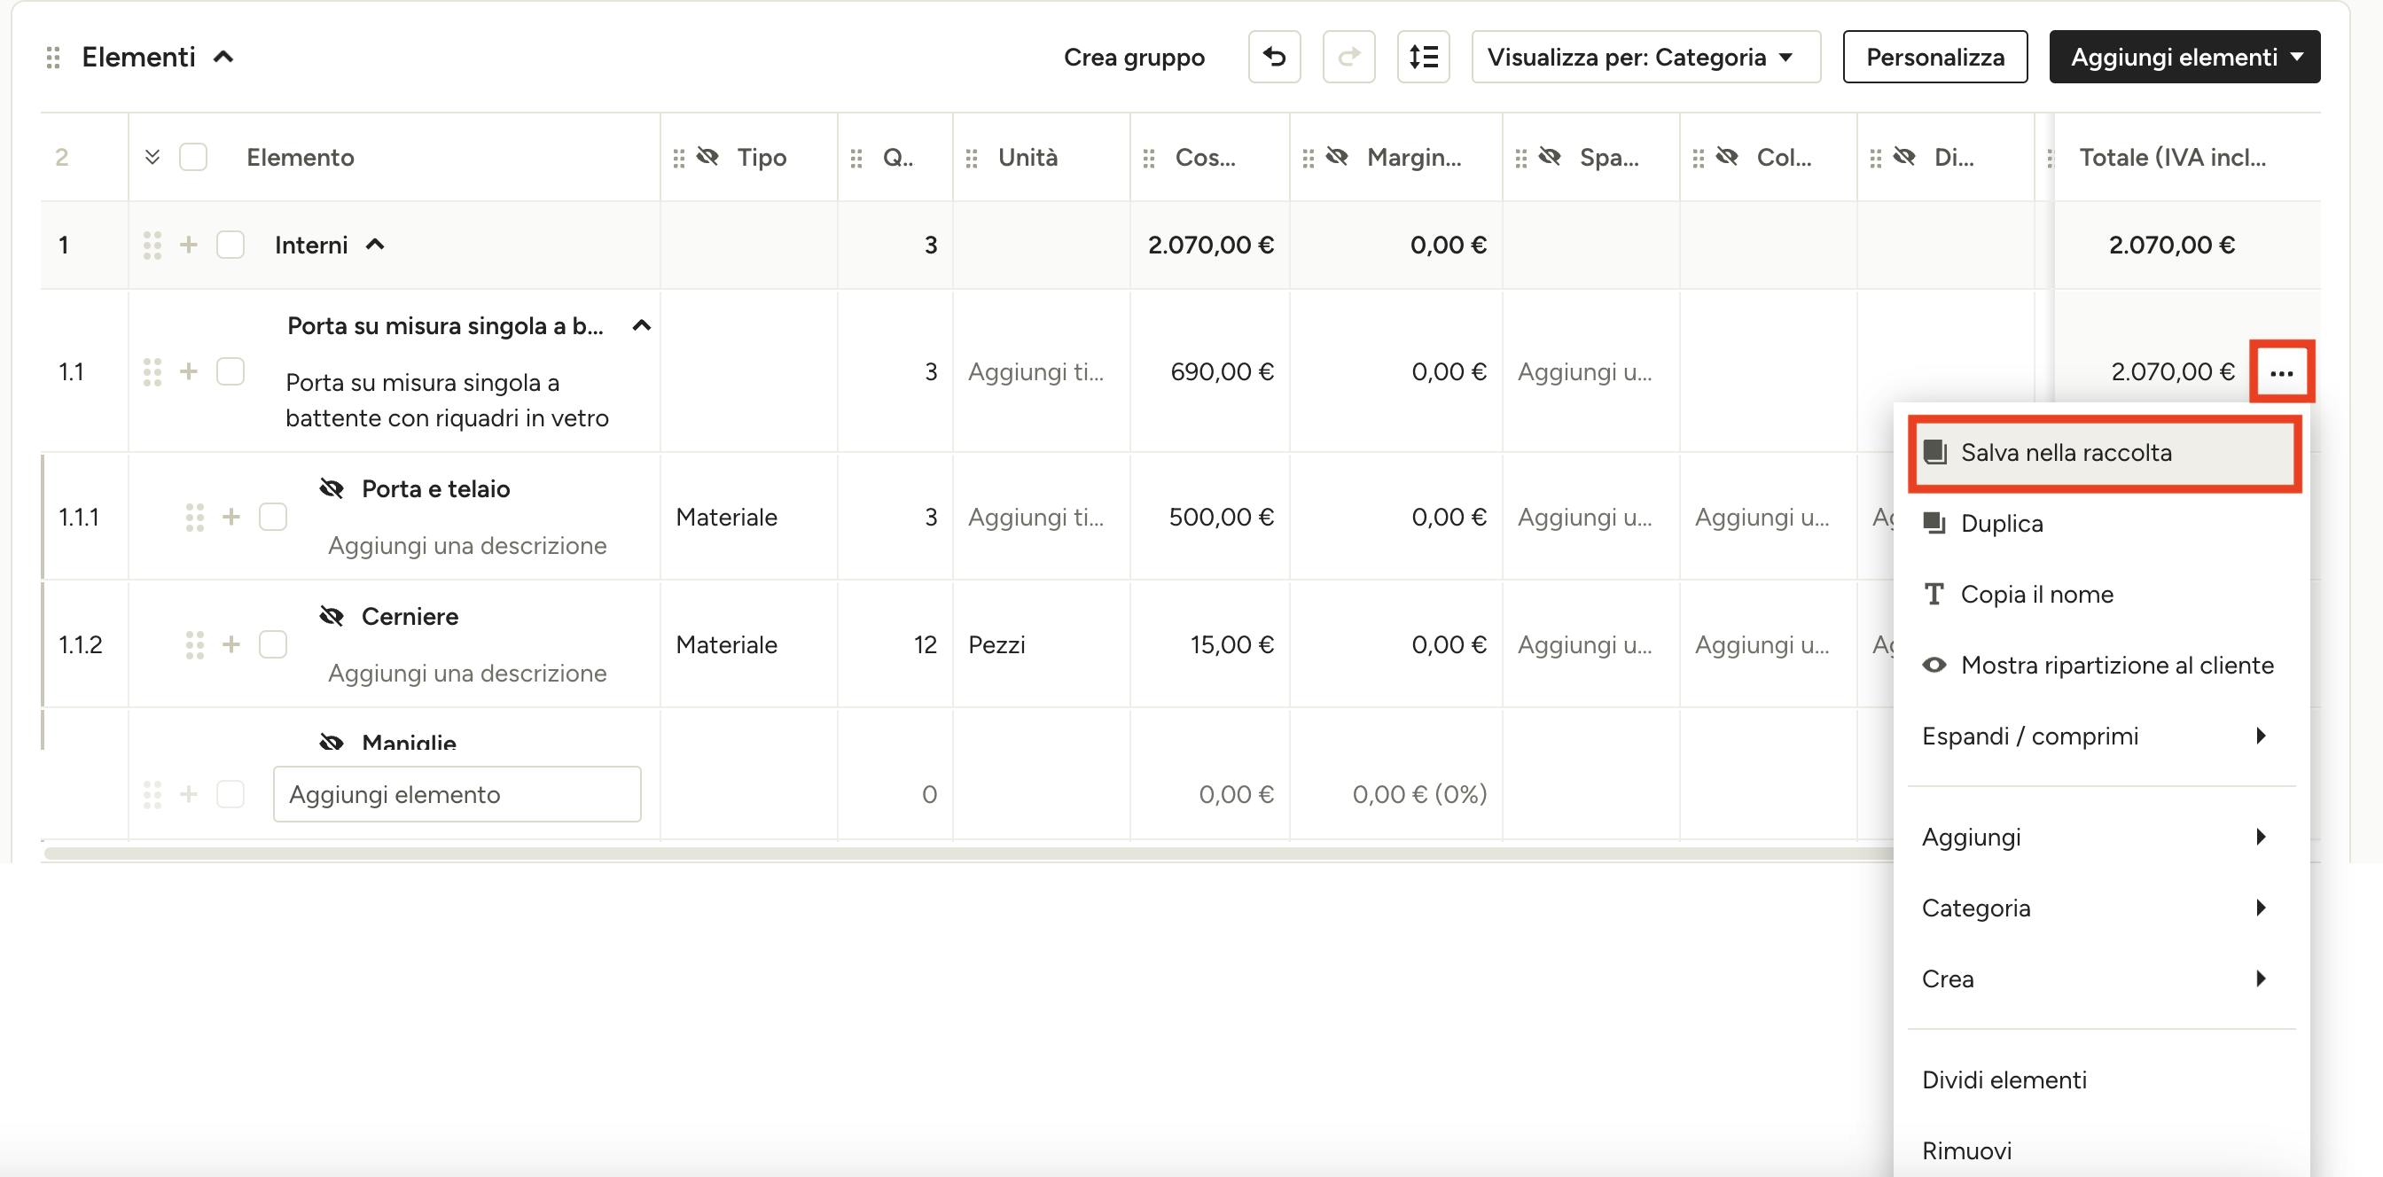Click 500,00 € cost of Porta e telaio

(1210, 517)
